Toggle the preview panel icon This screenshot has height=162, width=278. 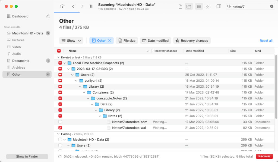click(x=219, y=6)
